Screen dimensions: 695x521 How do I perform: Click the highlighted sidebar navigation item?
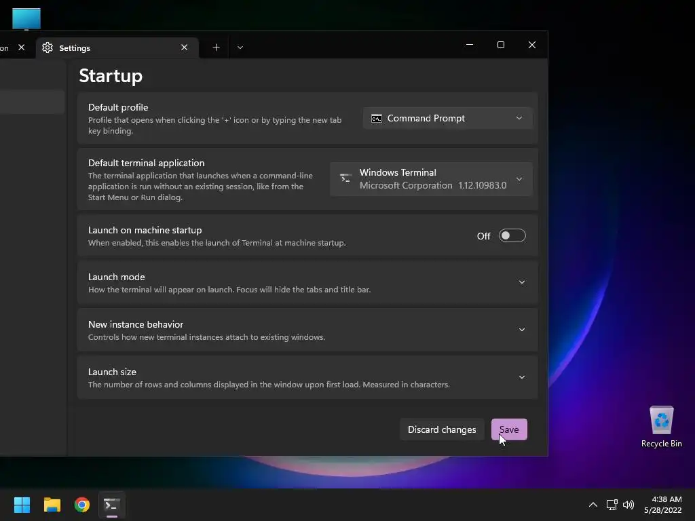point(32,102)
